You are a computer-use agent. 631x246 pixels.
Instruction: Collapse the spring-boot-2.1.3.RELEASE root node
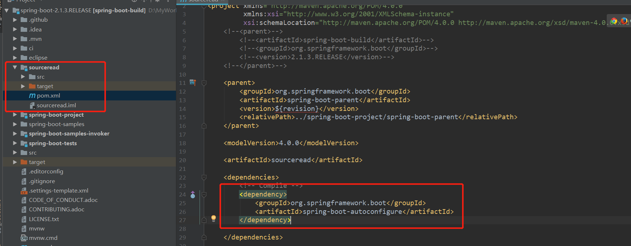[7, 10]
